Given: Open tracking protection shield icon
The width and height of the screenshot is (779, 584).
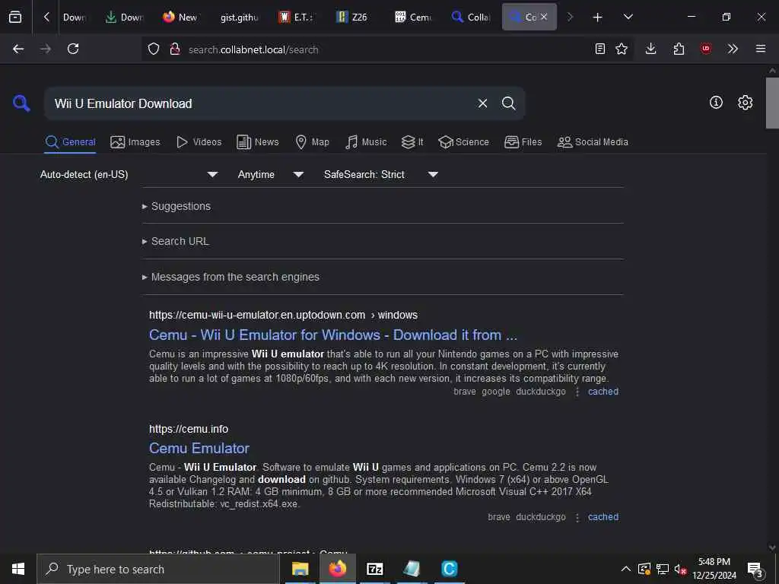Looking at the screenshot, I should click(154, 49).
